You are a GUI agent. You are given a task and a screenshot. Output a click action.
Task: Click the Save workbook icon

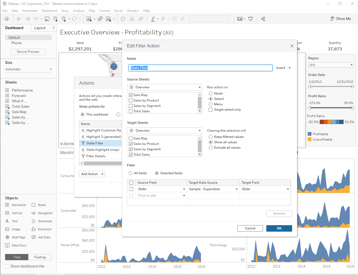click(47, 19)
